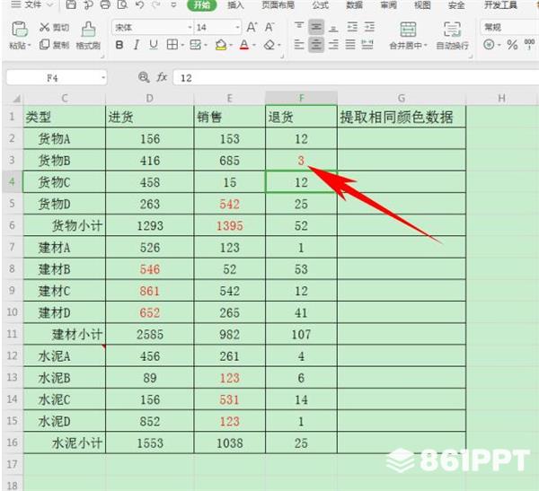539x491 pixels.
Task: Switch to the 页面布局 ribbon tab
Action: click(278, 4)
